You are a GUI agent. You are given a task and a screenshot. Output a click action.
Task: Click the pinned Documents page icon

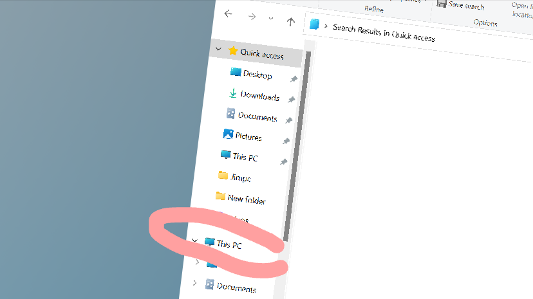click(x=231, y=113)
